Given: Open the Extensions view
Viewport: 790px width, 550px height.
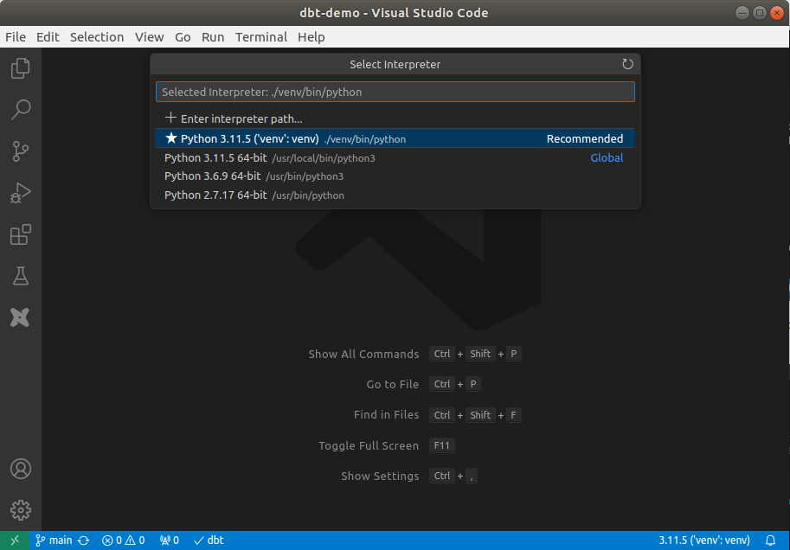Looking at the screenshot, I should (x=20, y=234).
